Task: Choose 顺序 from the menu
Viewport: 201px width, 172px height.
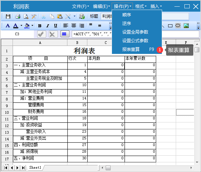Action: [x=137, y=15]
